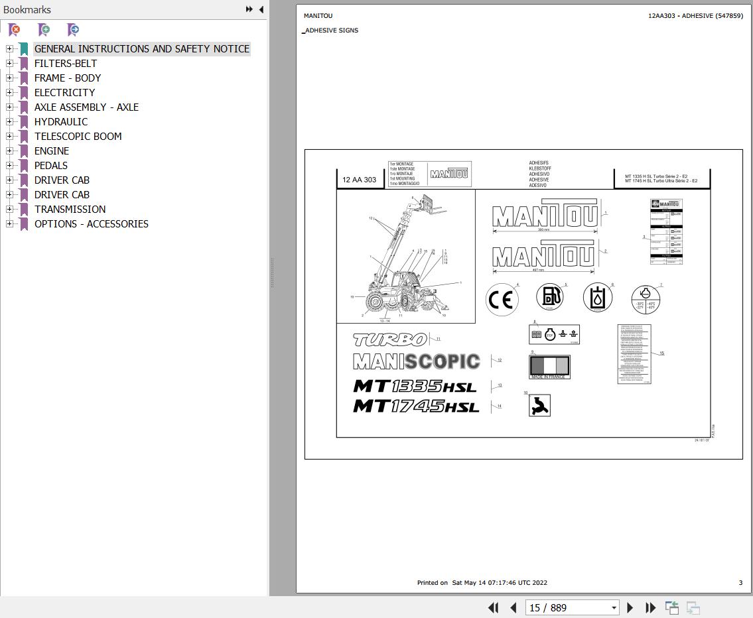Click the '12 AA 303' label in the diagram
Image resolution: width=753 pixels, height=618 pixels.
tap(359, 180)
